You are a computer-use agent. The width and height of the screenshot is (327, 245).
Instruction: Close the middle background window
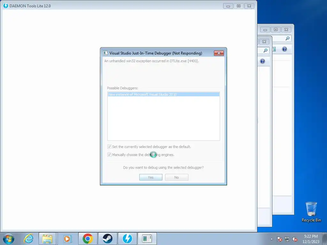264,42
